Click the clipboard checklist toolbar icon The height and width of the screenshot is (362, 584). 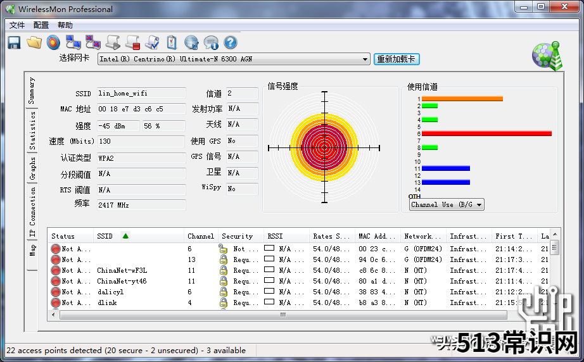(172, 43)
